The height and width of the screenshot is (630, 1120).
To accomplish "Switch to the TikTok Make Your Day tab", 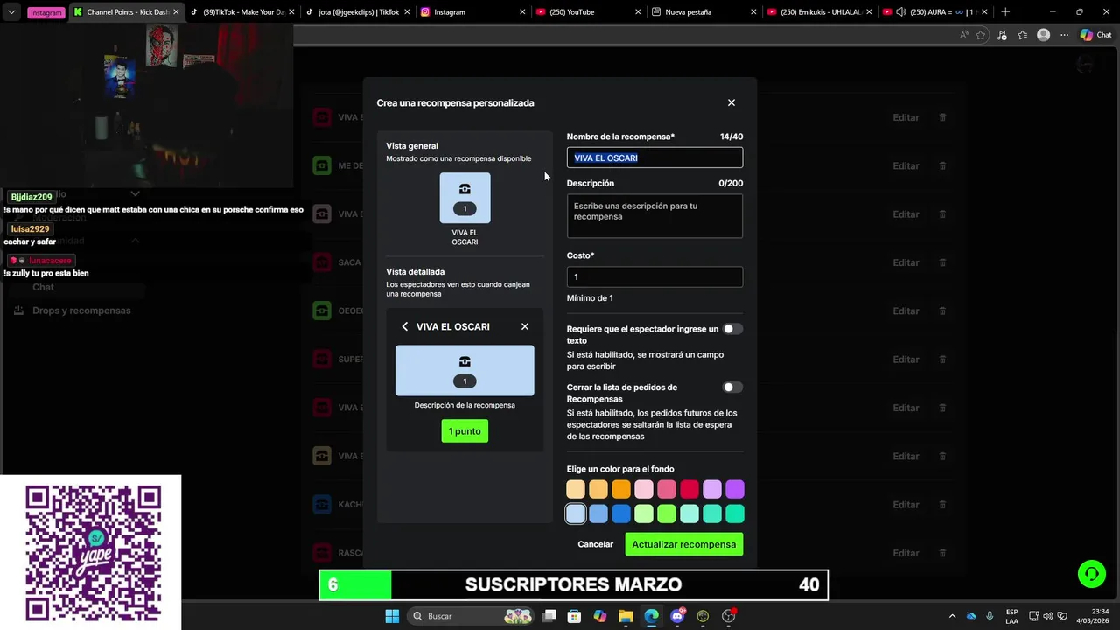I will tap(243, 12).
